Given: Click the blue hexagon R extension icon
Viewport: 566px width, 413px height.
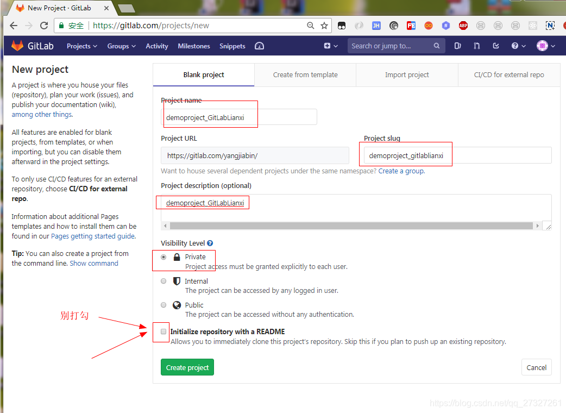Looking at the screenshot, I should pyautogui.click(x=446, y=26).
